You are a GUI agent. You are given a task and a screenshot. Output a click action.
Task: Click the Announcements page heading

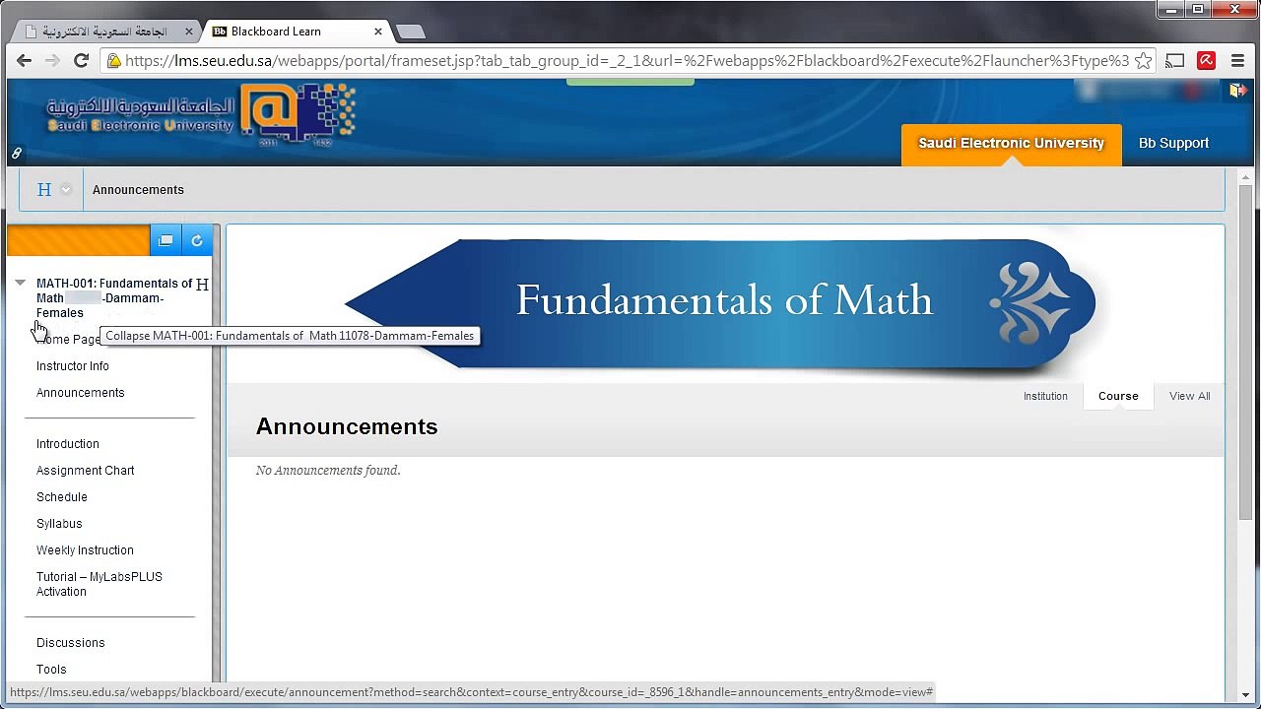347,426
